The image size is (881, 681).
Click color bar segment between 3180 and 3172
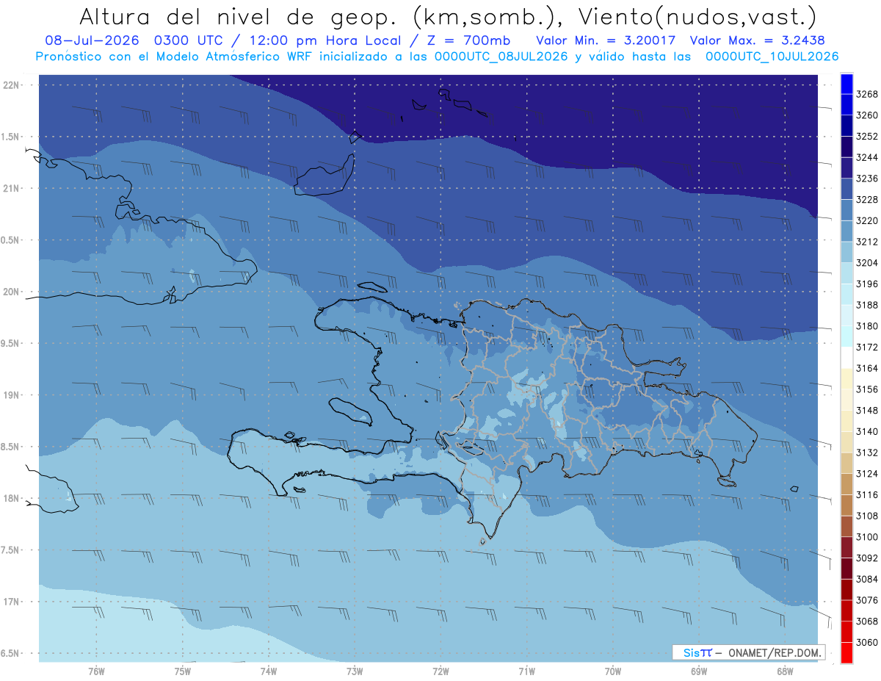846,336
